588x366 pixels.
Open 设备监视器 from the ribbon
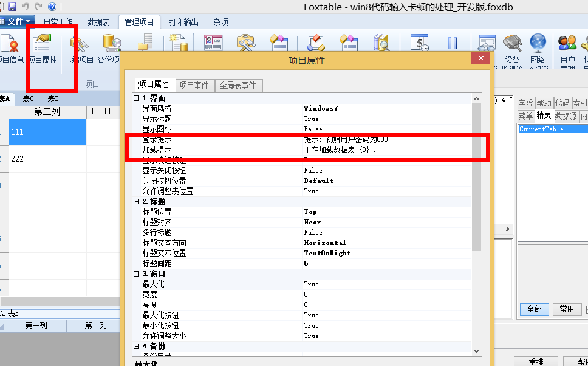coord(512,50)
